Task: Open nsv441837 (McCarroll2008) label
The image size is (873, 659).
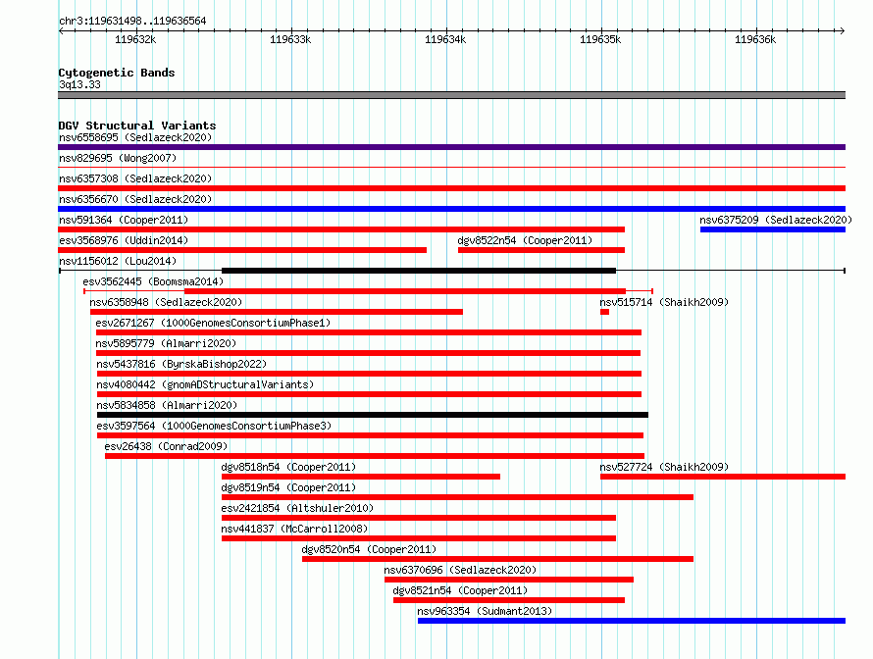Action: point(294,529)
